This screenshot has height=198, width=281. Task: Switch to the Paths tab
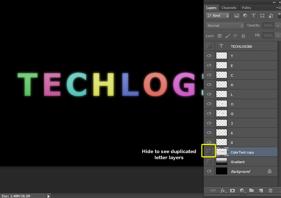(x=246, y=8)
